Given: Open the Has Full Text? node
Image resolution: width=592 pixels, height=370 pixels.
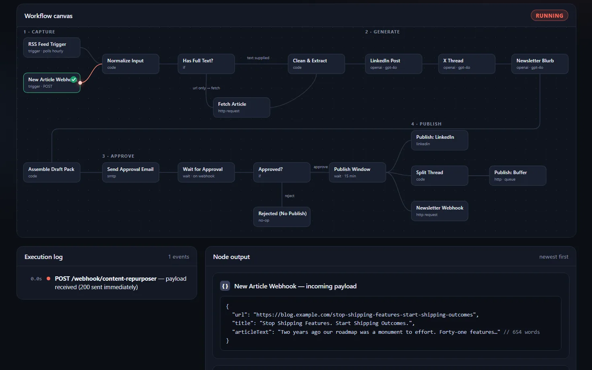Looking at the screenshot, I should point(206,64).
